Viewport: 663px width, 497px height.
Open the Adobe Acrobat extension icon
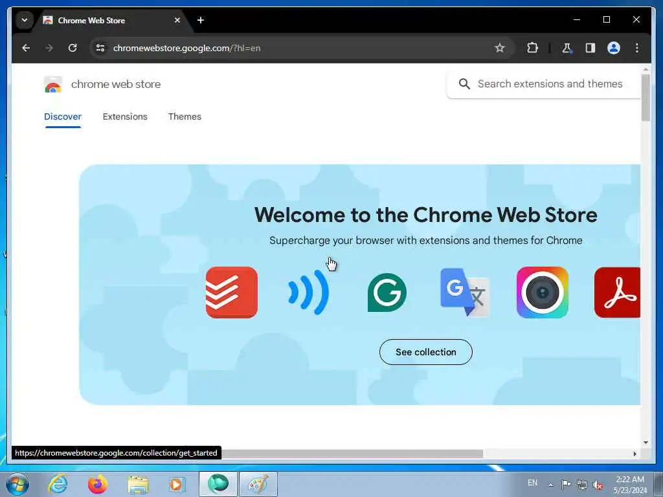617,293
